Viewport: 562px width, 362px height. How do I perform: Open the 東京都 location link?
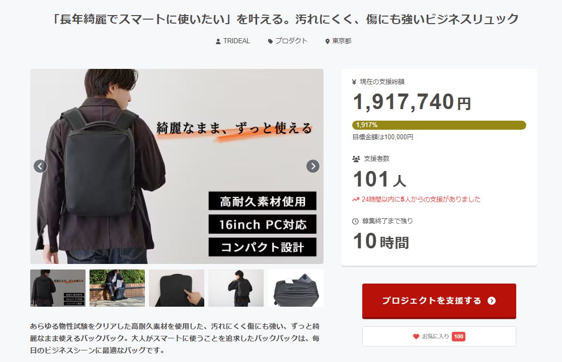point(342,41)
